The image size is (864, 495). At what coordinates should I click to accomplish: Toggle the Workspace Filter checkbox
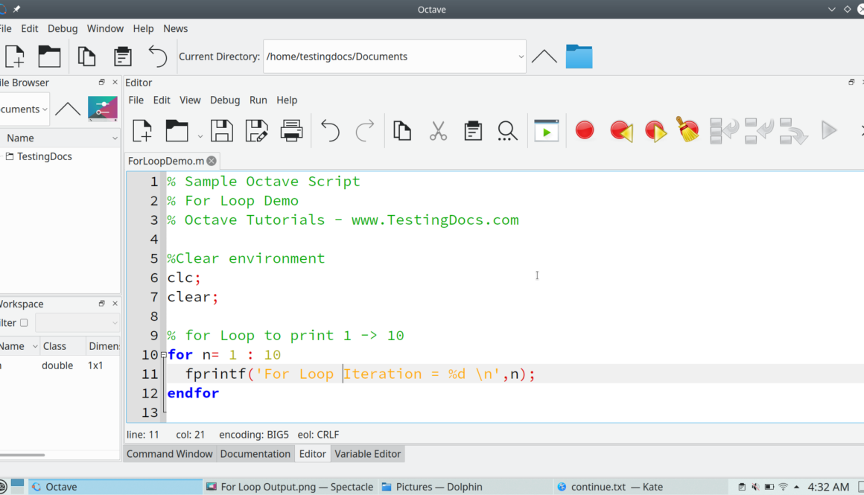point(24,322)
